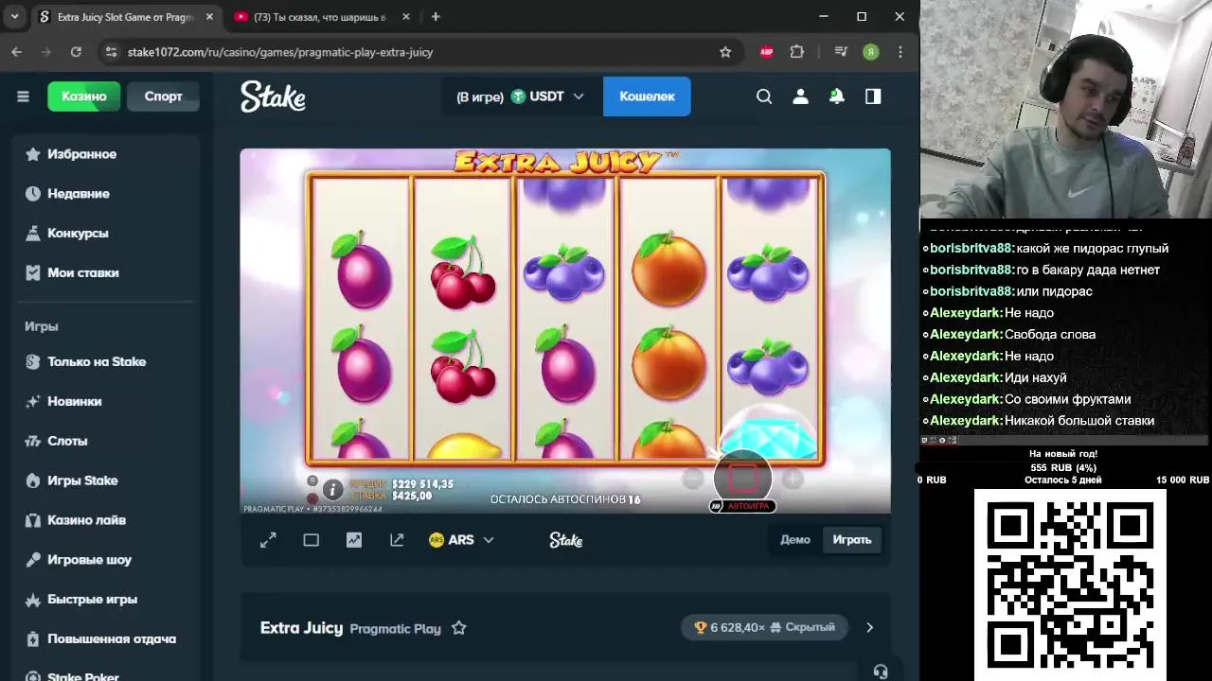Stop the autoplay spin button
Image resolution: width=1212 pixels, height=681 pixels.
743,479
